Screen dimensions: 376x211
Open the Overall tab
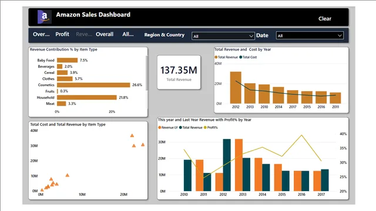[x=105, y=34]
